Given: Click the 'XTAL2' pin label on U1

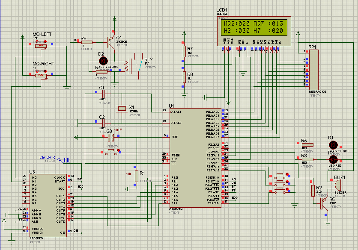Looking at the screenshot, I should point(176,123).
